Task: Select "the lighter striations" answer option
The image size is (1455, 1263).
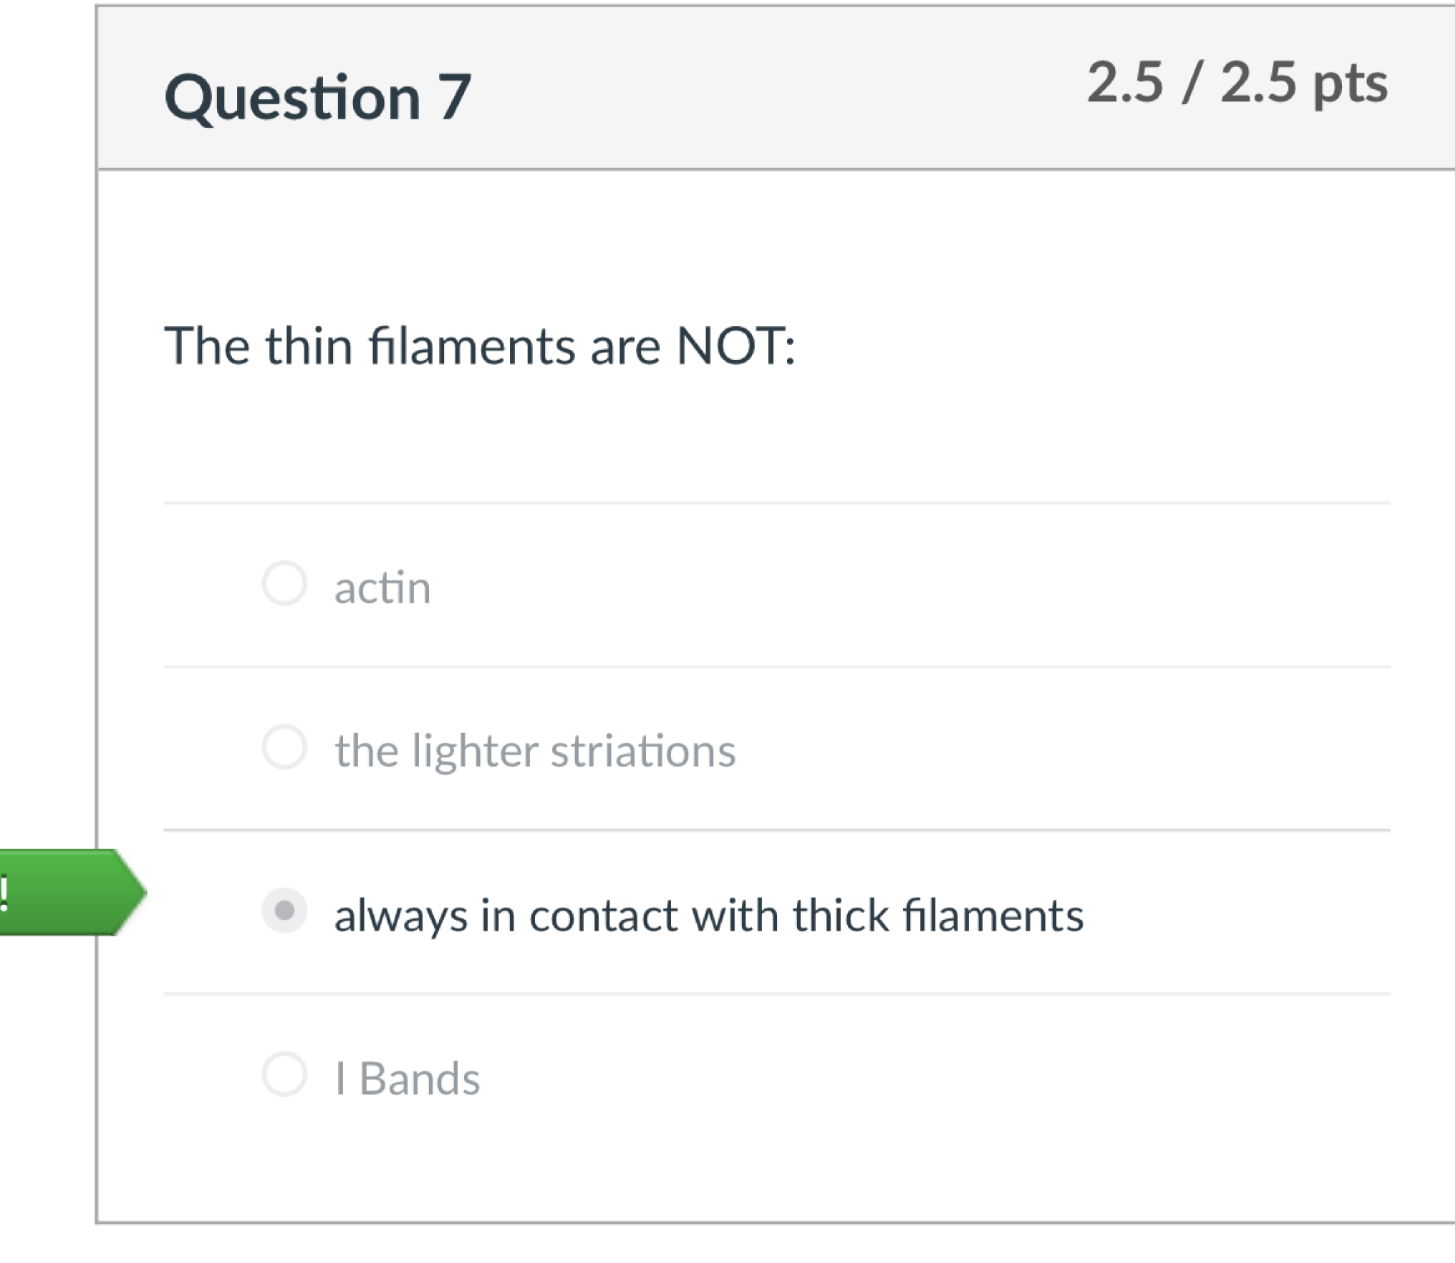Action: coord(285,749)
